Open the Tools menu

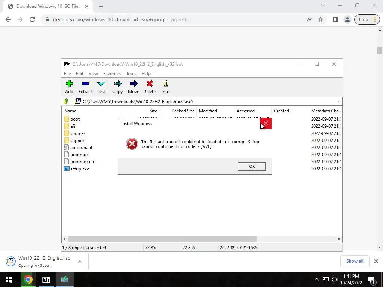tap(131, 74)
